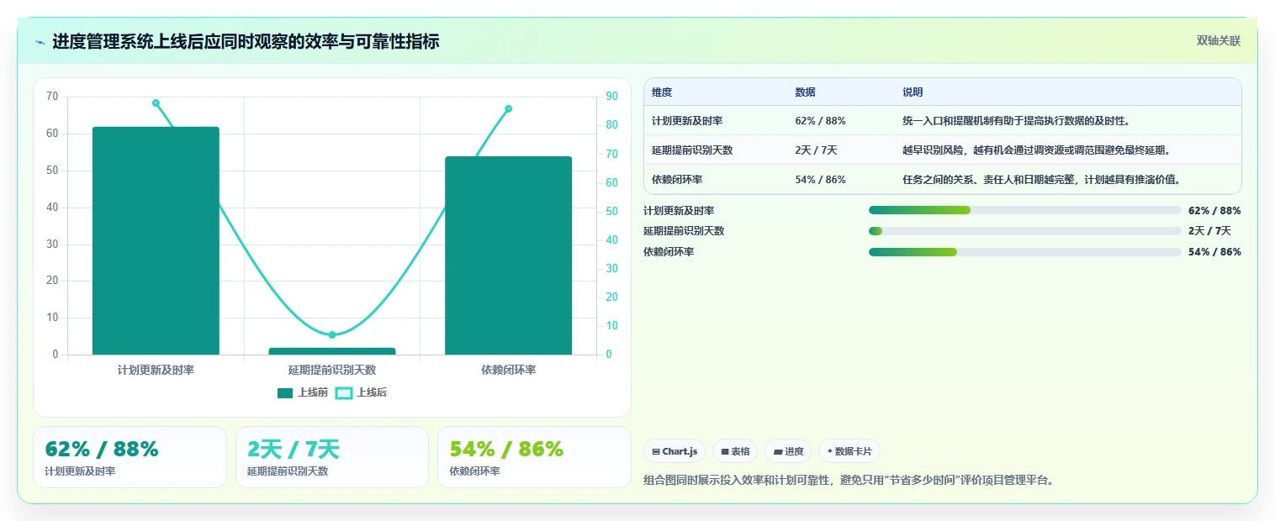Select the 依赖闭环率 bar in chart

point(508,255)
